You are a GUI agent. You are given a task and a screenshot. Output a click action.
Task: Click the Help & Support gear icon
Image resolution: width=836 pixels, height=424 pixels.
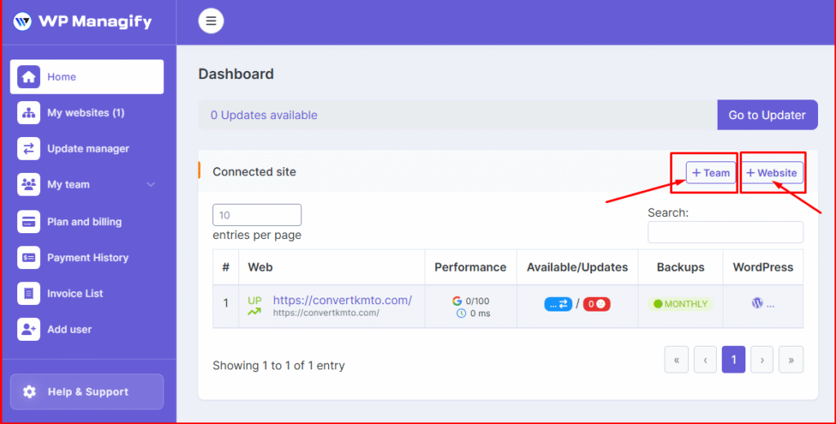pyautogui.click(x=29, y=392)
